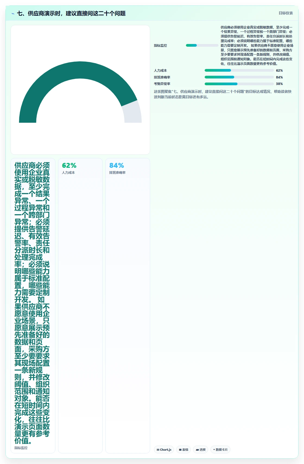Click the 38% value in the progress list
Viewport: 304px width, 464px height.
click(x=279, y=84)
